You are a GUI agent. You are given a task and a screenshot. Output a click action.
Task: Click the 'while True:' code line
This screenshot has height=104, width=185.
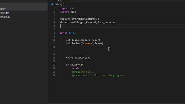[68, 33]
